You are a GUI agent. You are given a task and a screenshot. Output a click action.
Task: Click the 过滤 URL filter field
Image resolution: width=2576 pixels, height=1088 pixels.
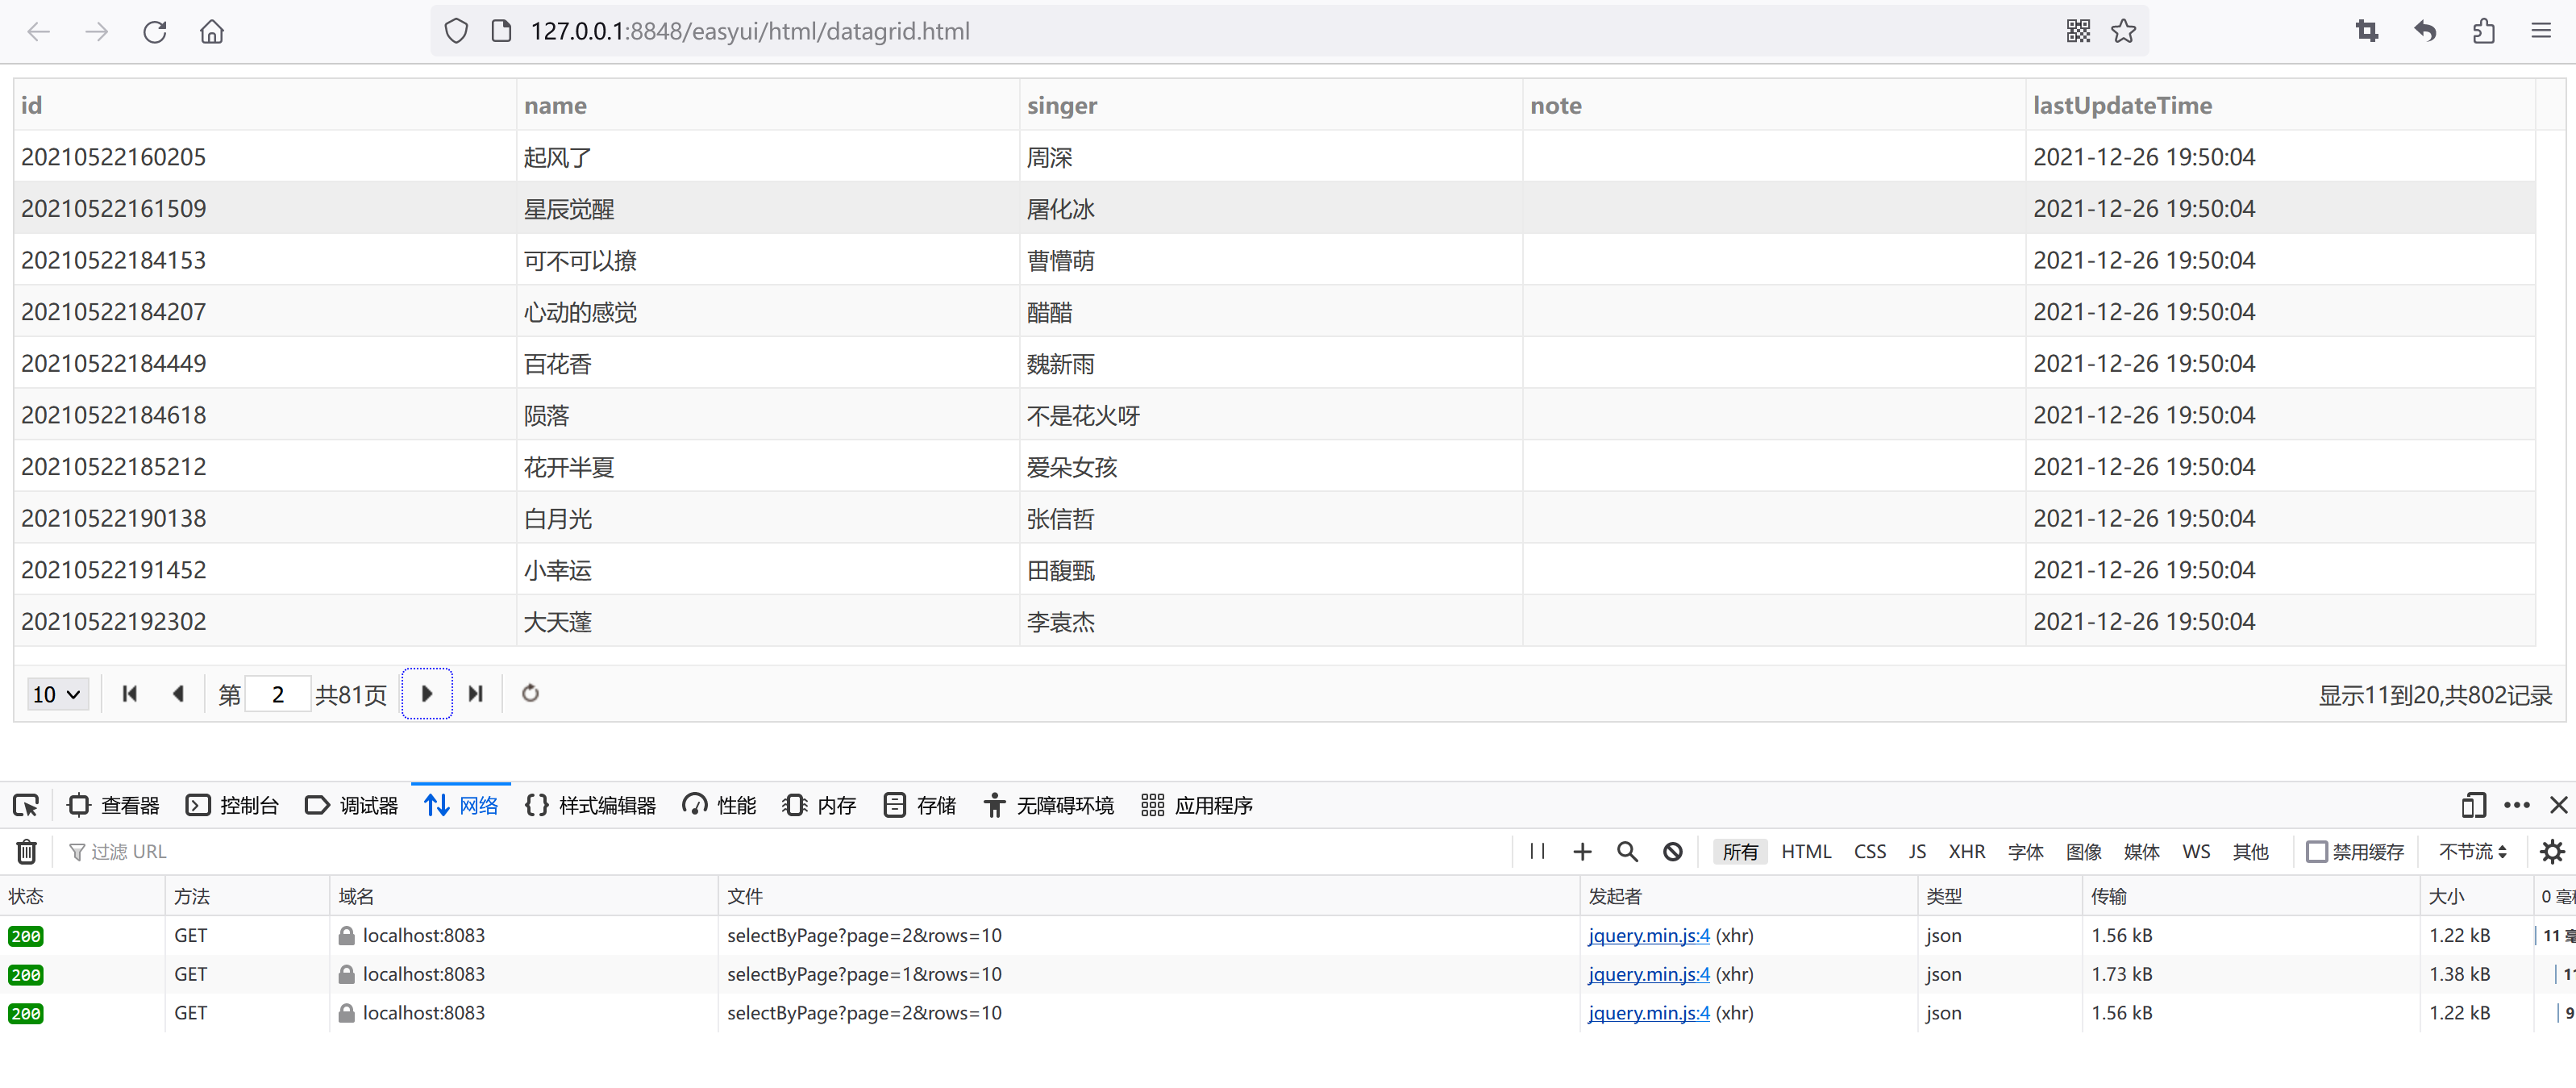pyautogui.click(x=780, y=852)
